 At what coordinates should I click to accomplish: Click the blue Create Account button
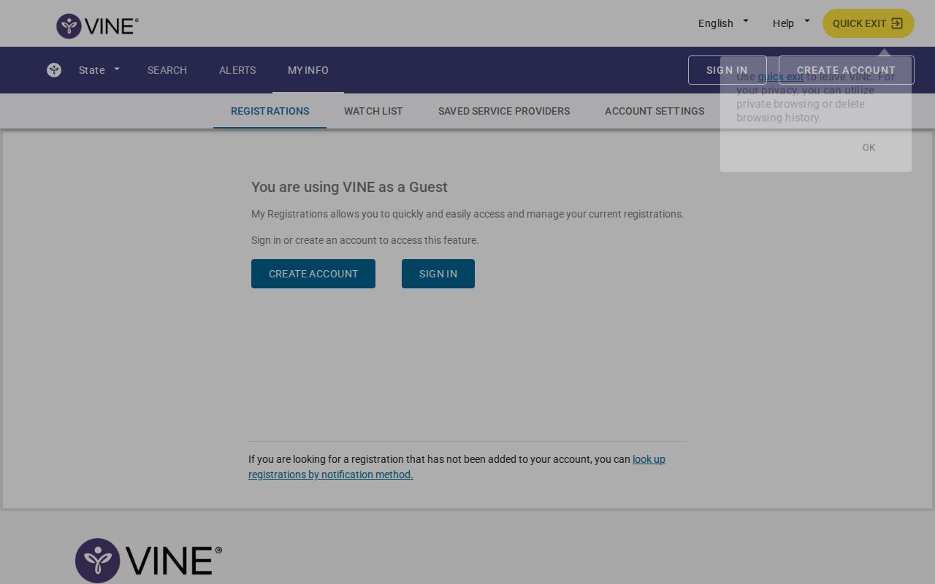[x=313, y=274]
